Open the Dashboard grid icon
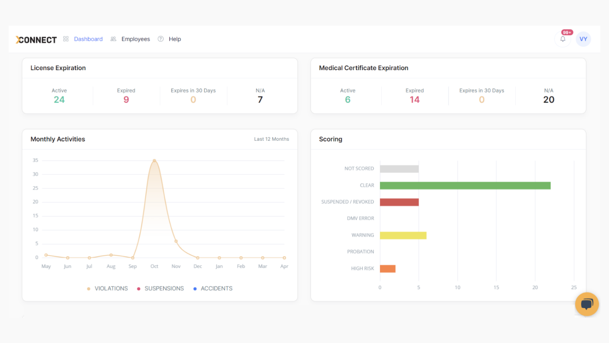The height and width of the screenshot is (343, 609). click(66, 39)
